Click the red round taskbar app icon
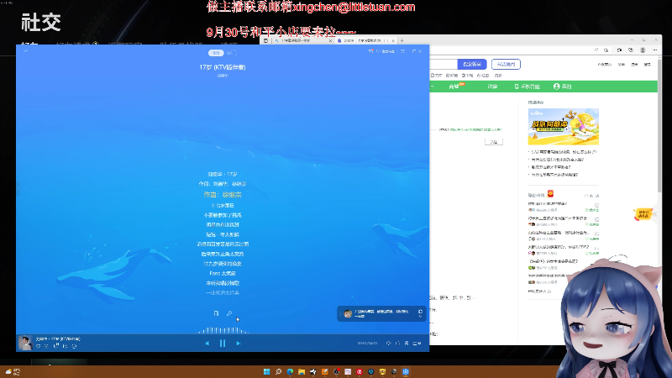This screenshot has height=378, width=672. [360, 371]
